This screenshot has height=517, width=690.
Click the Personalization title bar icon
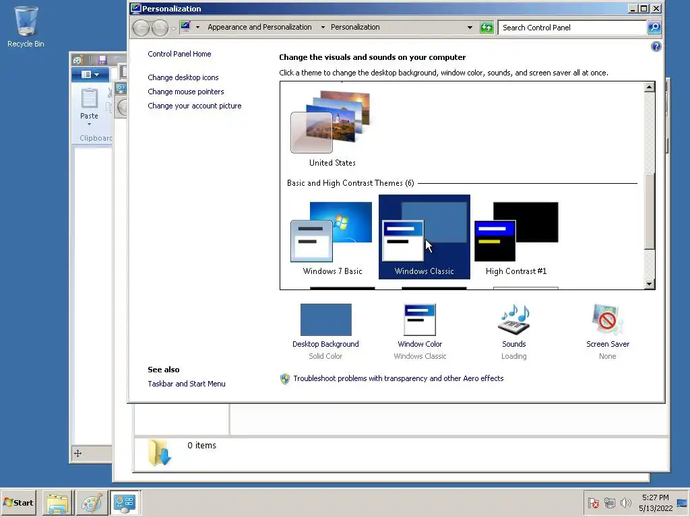(135, 8)
